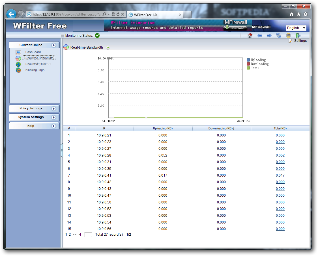Click WFilter toolbar forward arrow
318x256 pixels.
pyautogui.click(x=269, y=36)
